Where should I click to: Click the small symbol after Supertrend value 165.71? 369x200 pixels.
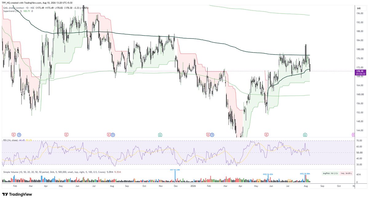coord(32,10)
